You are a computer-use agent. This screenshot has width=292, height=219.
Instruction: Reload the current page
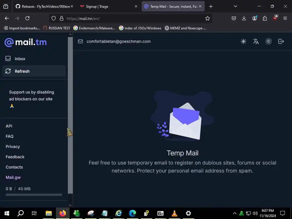point(27,18)
